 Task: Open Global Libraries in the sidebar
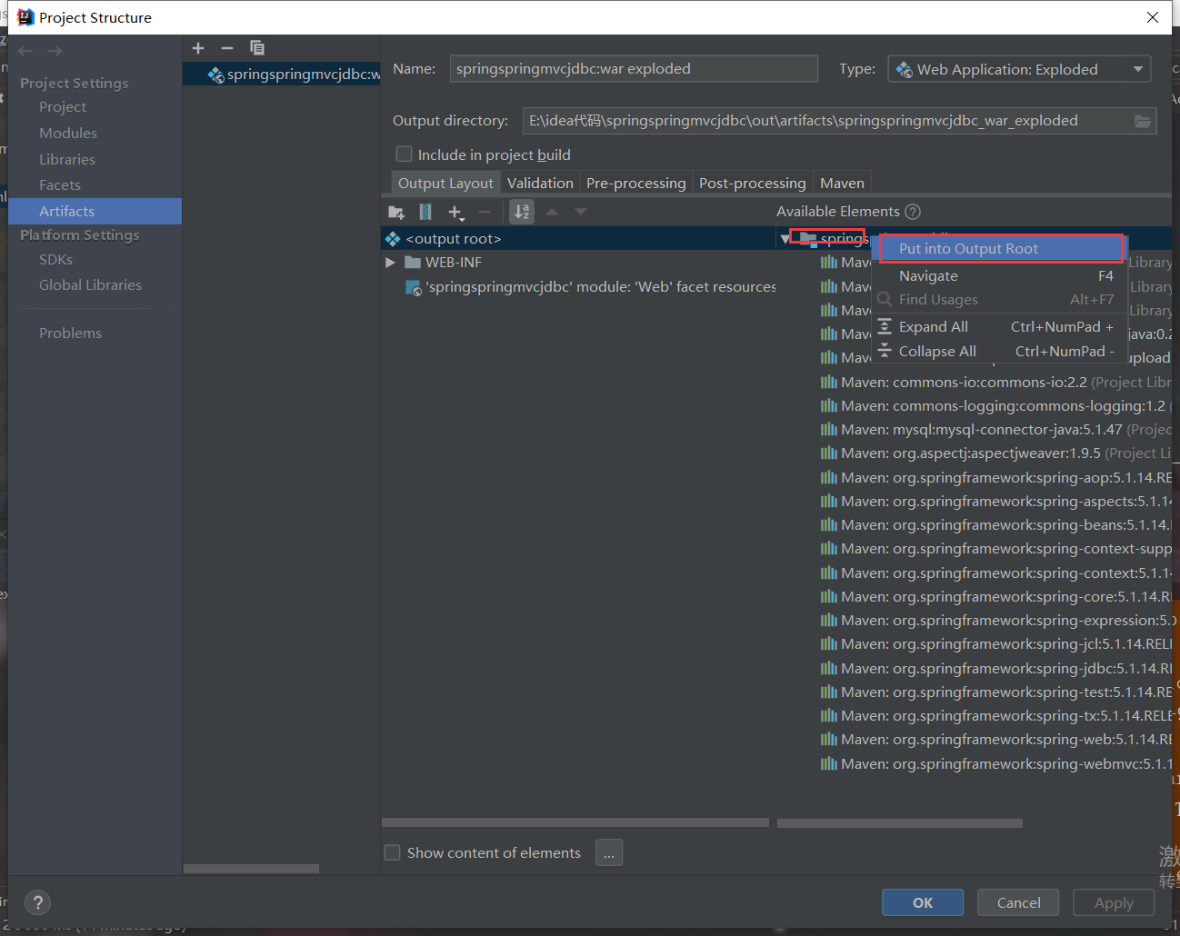91,284
